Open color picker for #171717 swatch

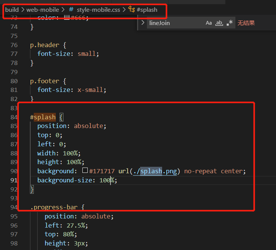point(85,171)
